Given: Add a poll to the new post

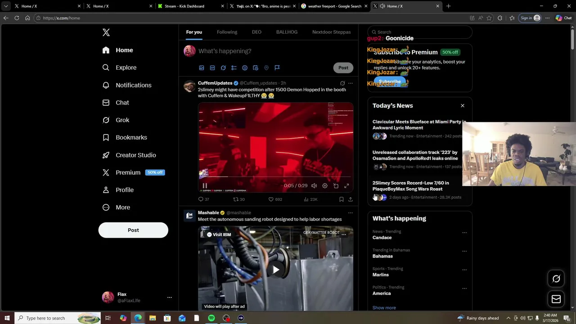Looking at the screenshot, I should point(234,67).
